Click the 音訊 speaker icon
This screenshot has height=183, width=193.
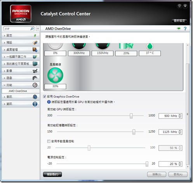point(35,97)
